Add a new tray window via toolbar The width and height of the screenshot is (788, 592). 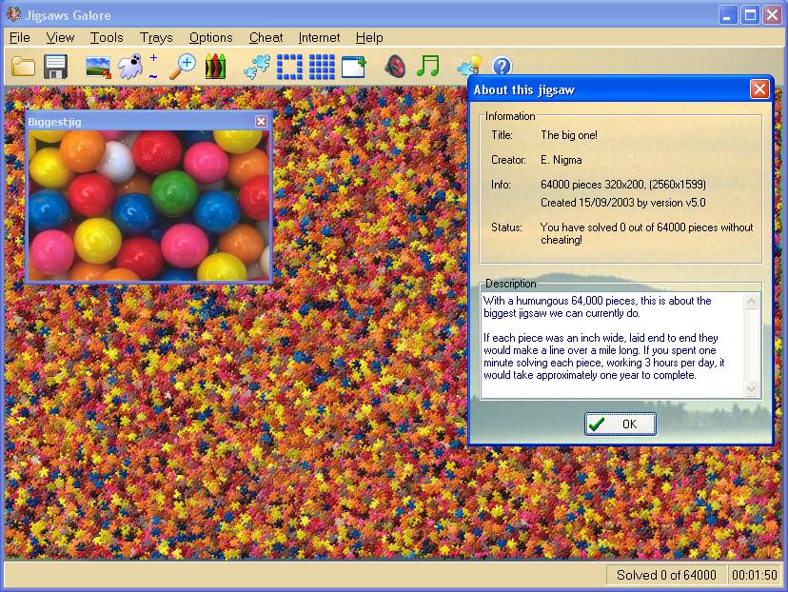pos(354,67)
